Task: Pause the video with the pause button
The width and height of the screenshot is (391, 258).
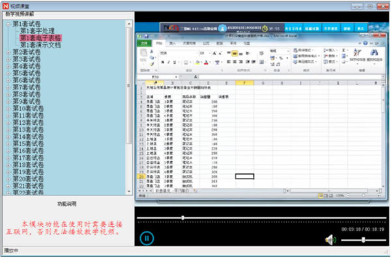Action: (x=147, y=238)
